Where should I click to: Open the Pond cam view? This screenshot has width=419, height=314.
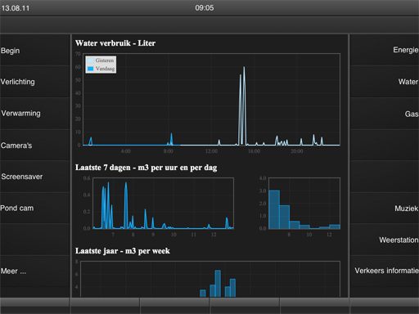[x=34, y=209]
